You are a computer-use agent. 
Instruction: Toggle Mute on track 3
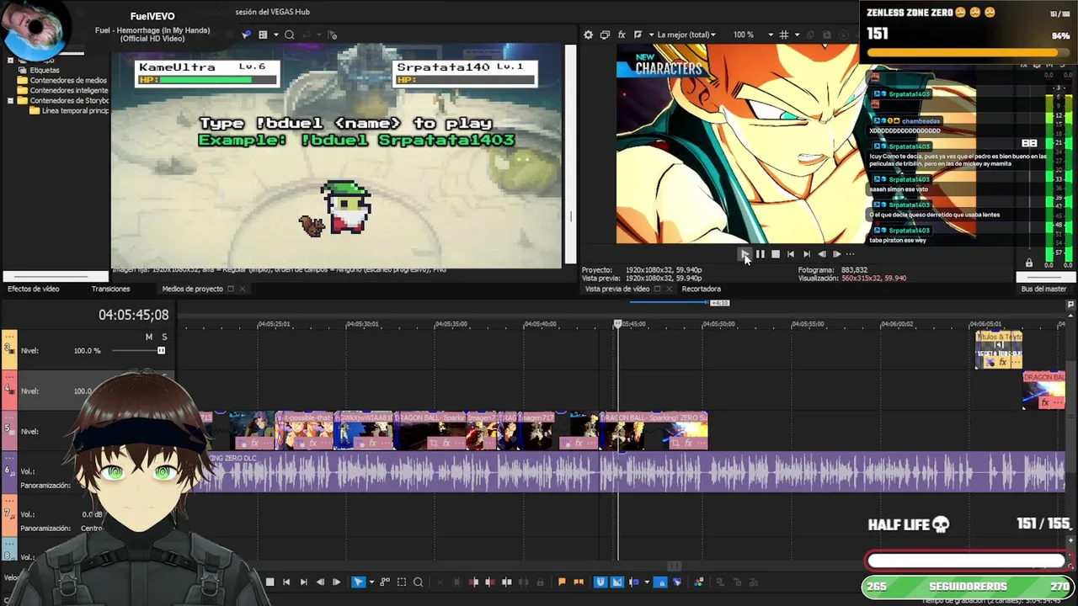coord(149,337)
